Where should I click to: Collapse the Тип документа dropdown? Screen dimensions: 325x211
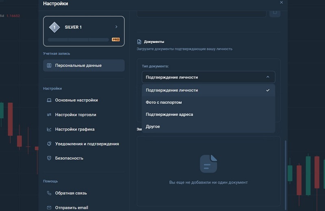tap(208, 77)
